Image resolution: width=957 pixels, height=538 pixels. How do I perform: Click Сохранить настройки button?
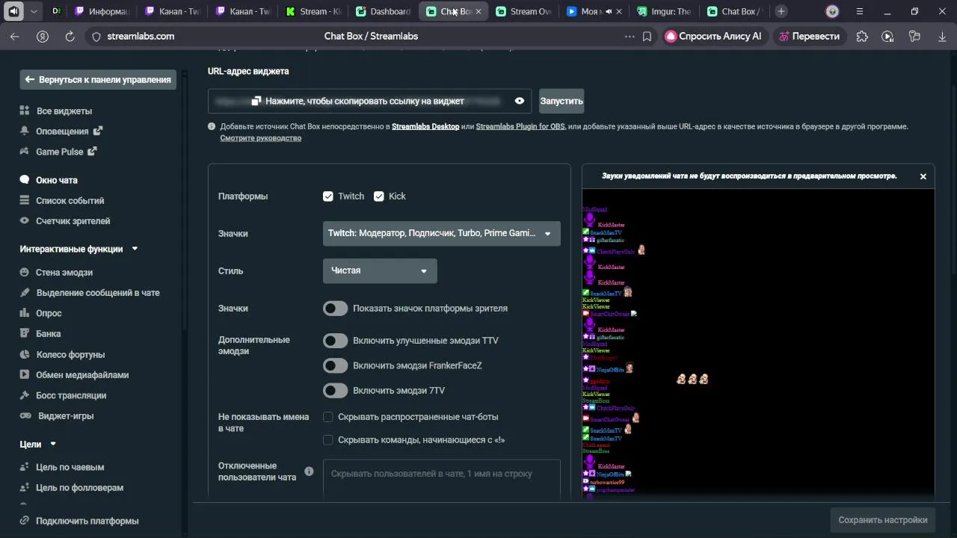(882, 520)
